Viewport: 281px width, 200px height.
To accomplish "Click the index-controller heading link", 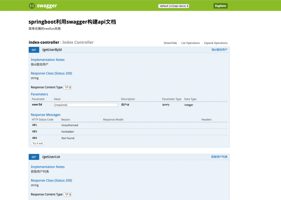I will 44,42.
